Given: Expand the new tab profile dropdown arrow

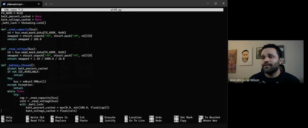Looking at the screenshot, I should pyautogui.click(x=51, y=4).
